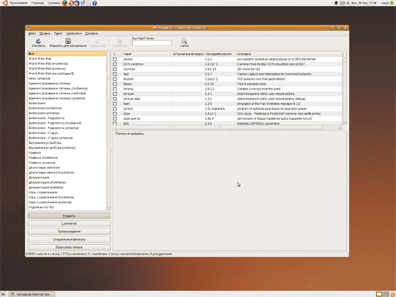This screenshot has height=297, width=396.
Task: Toggle checkbox for package a2mp3
Action: (115, 109)
